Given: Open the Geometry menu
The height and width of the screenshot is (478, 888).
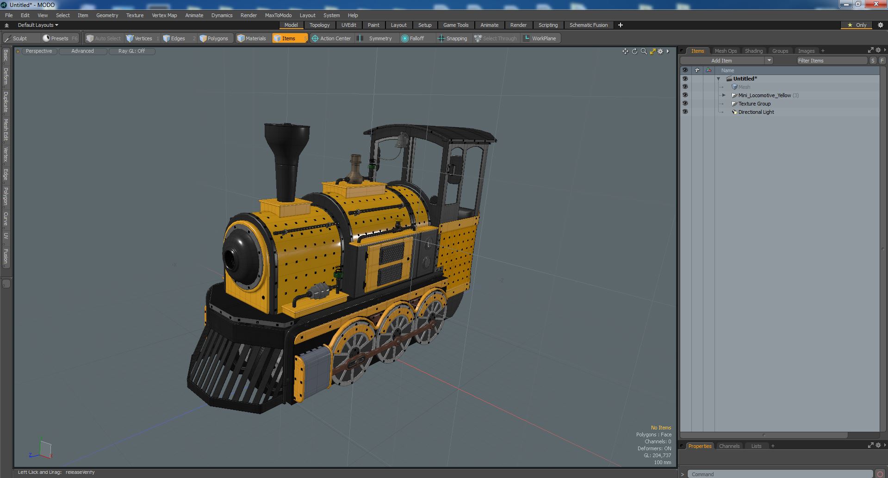Looking at the screenshot, I should pos(107,15).
